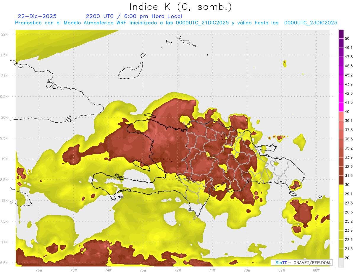
Task: Click the color bar label '37.8'
Action: (348, 130)
